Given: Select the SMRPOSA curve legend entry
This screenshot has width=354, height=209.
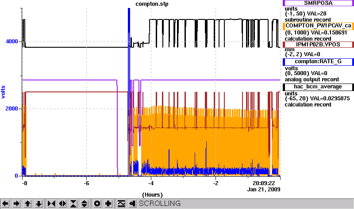Looking at the screenshot, I should (318, 3).
